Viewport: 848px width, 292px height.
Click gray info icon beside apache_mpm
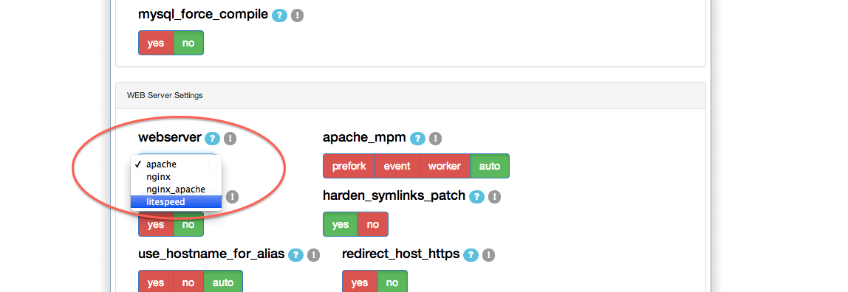point(435,139)
